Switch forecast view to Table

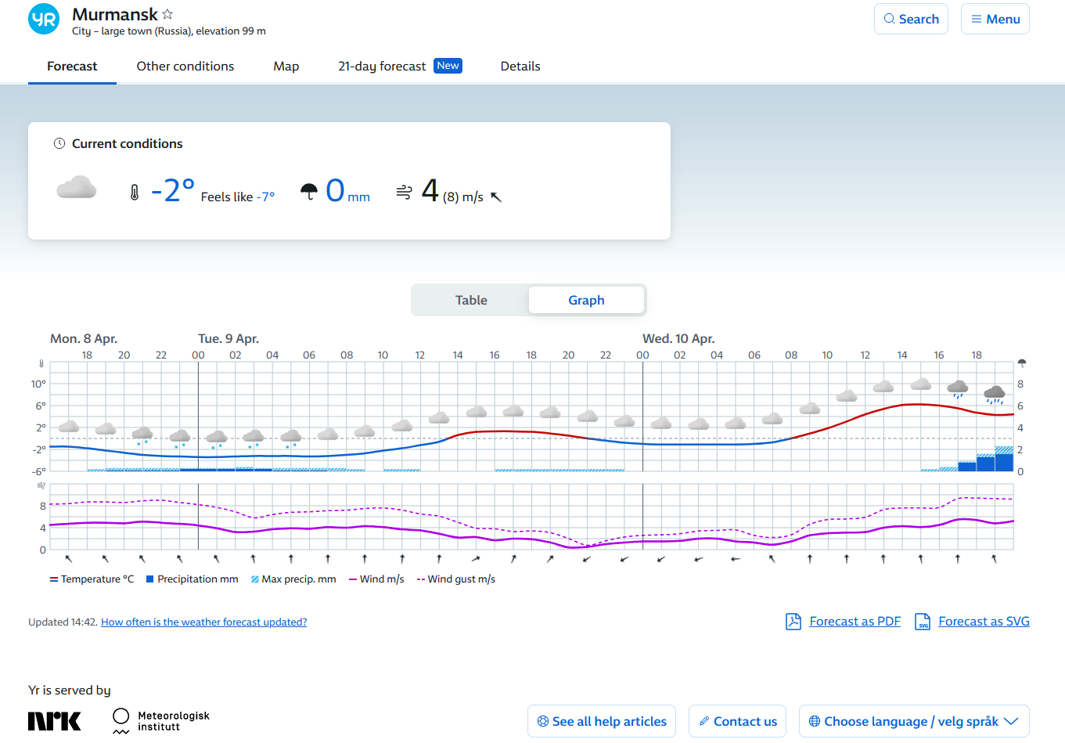coord(471,300)
